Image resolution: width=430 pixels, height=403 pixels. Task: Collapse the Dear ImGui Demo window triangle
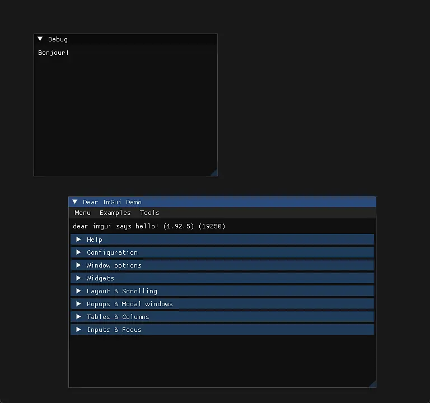click(75, 202)
